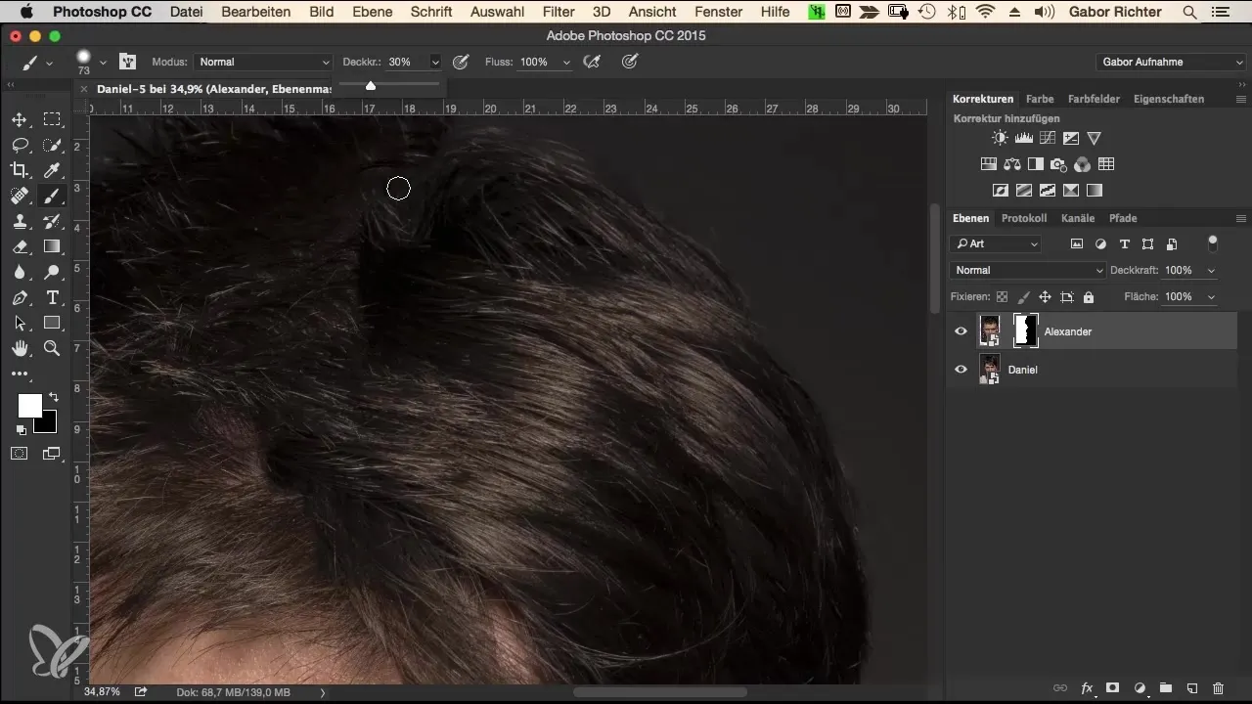Open the Fläche fill dropdown
Screen dimensions: 1252x704
(1212, 296)
